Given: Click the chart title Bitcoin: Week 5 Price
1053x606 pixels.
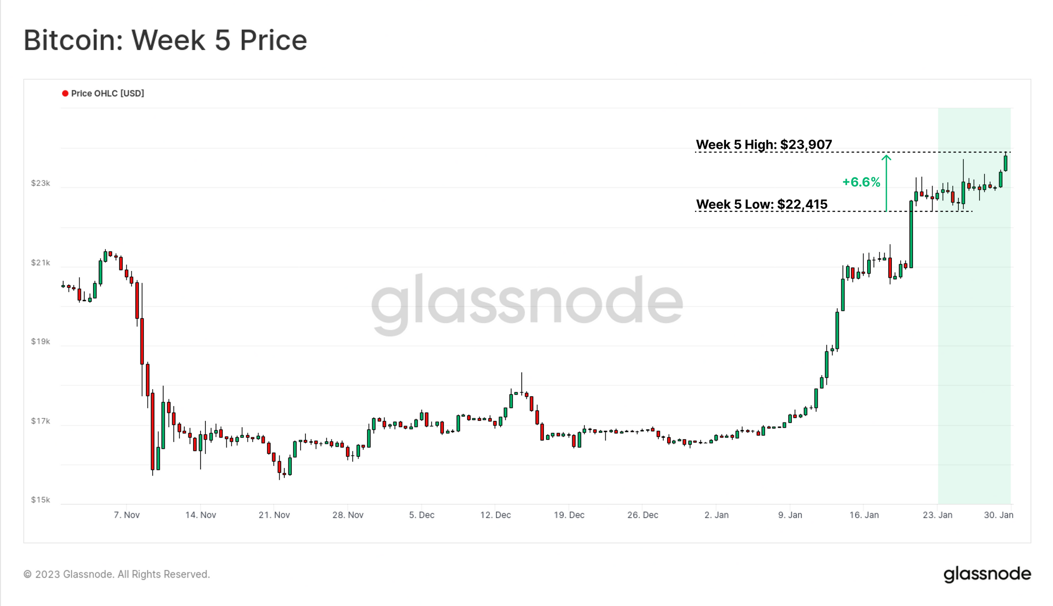Looking at the screenshot, I should tap(165, 40).
